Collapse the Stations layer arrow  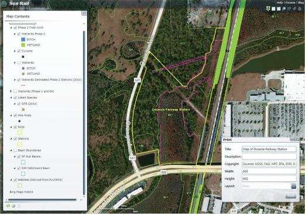coord(11,139)
